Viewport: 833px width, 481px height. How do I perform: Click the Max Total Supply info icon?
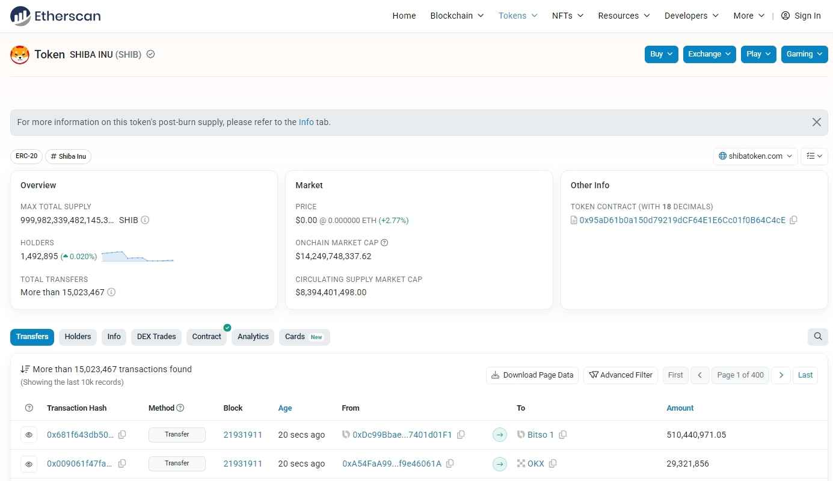pos(145,220)
